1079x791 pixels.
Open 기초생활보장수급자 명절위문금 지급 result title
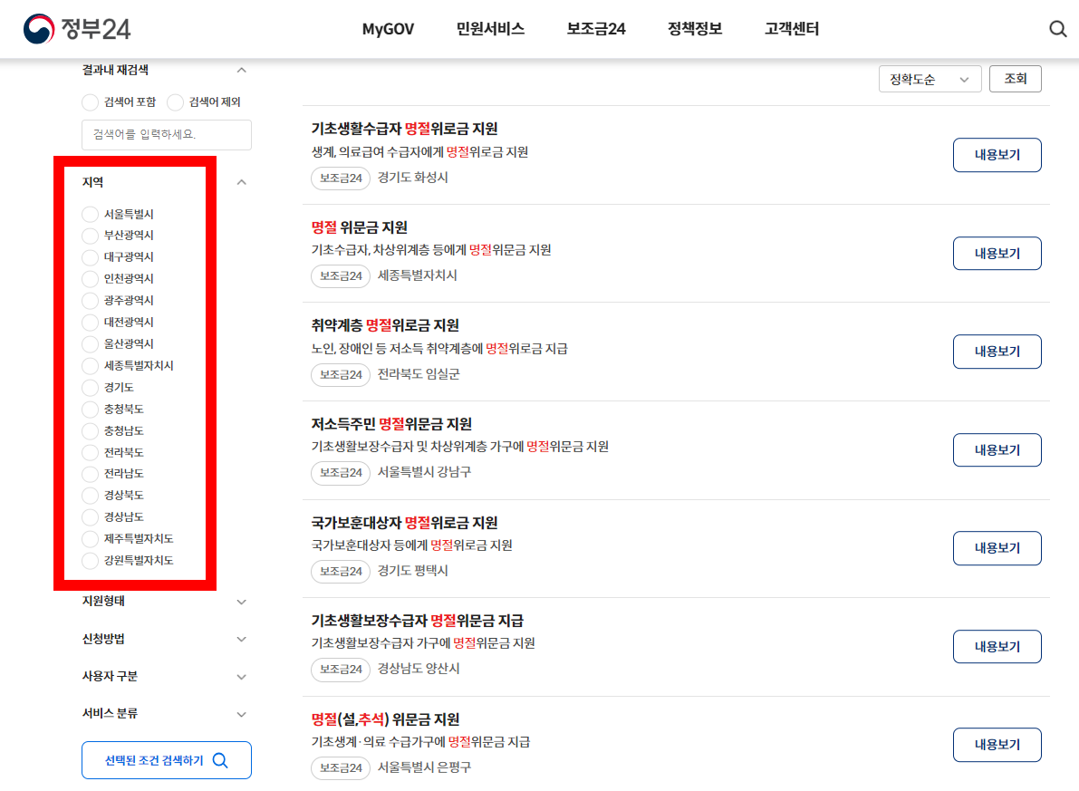(x=418, y=621)
